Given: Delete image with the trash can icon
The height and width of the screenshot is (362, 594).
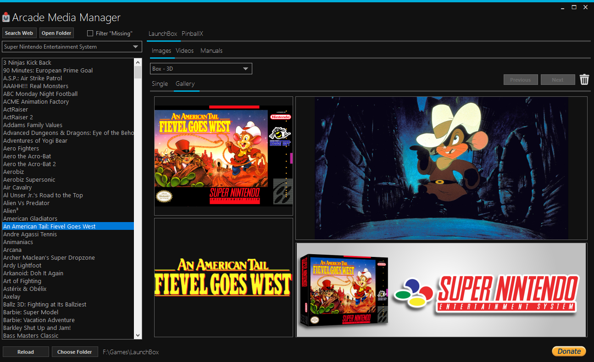Looking at the screenshot, I should pos(584,79).
